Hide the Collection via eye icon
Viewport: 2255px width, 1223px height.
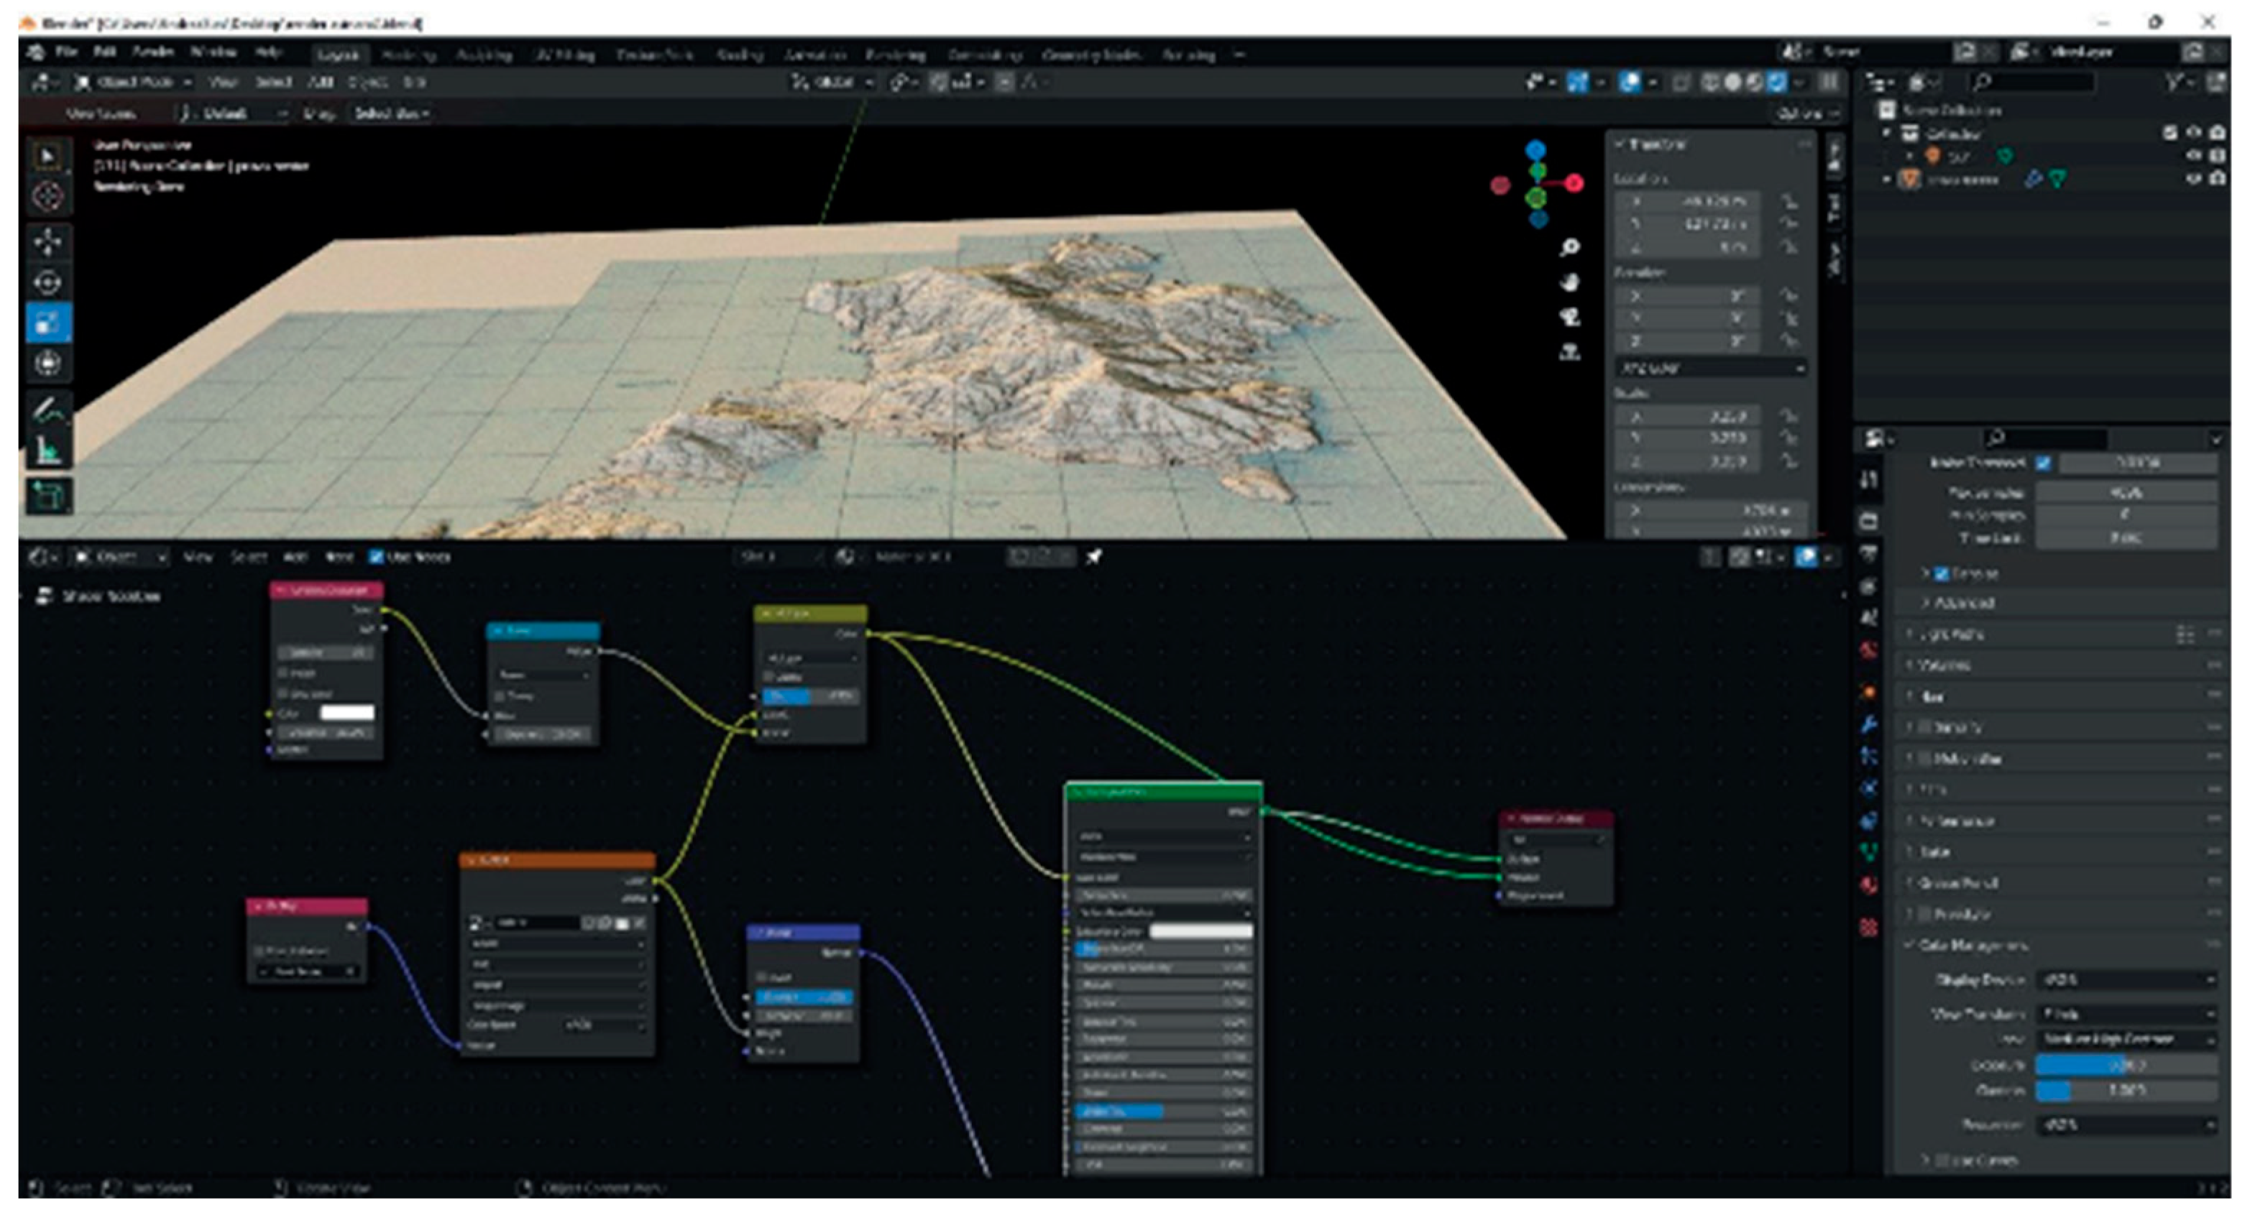(2193, 133)
